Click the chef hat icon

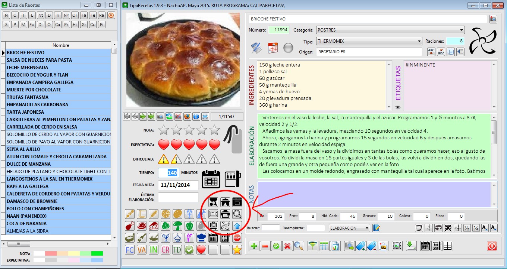click(x=201, y=238)
